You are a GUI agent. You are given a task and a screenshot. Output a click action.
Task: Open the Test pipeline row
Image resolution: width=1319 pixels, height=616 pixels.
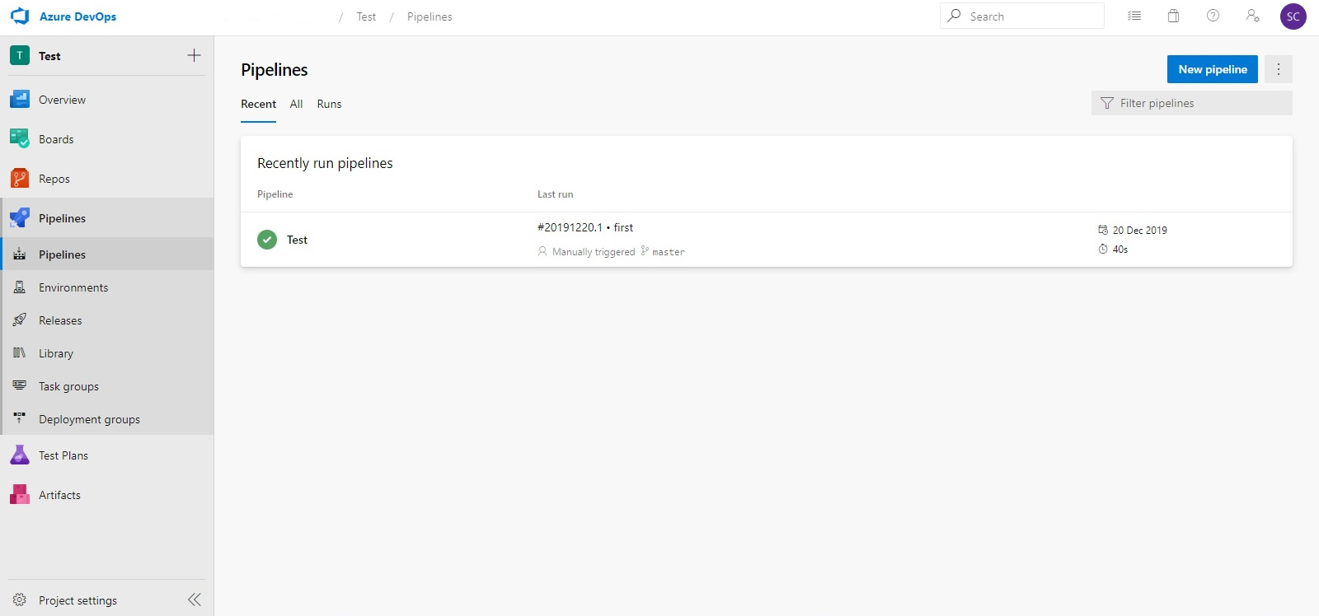767,240
